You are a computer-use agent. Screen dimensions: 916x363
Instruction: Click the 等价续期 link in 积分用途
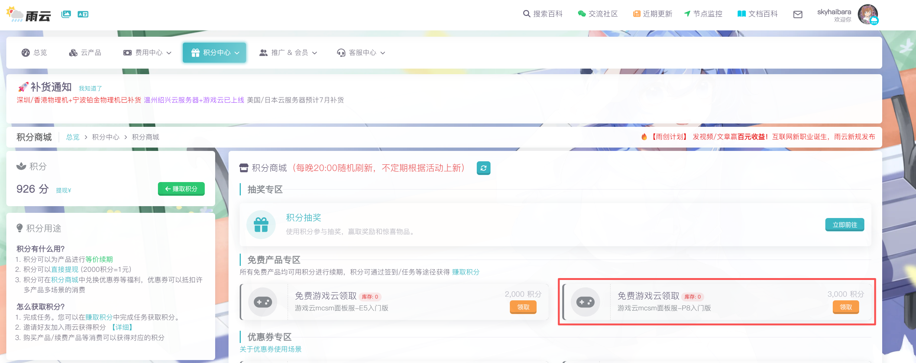tap(99, 259)
